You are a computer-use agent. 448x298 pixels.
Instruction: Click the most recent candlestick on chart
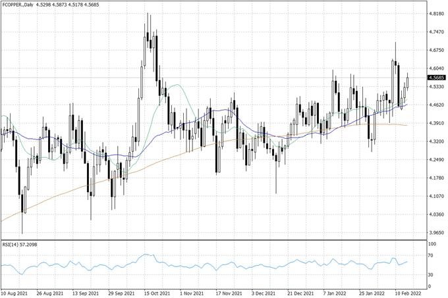pyautogui.click(x=407, y=83)
